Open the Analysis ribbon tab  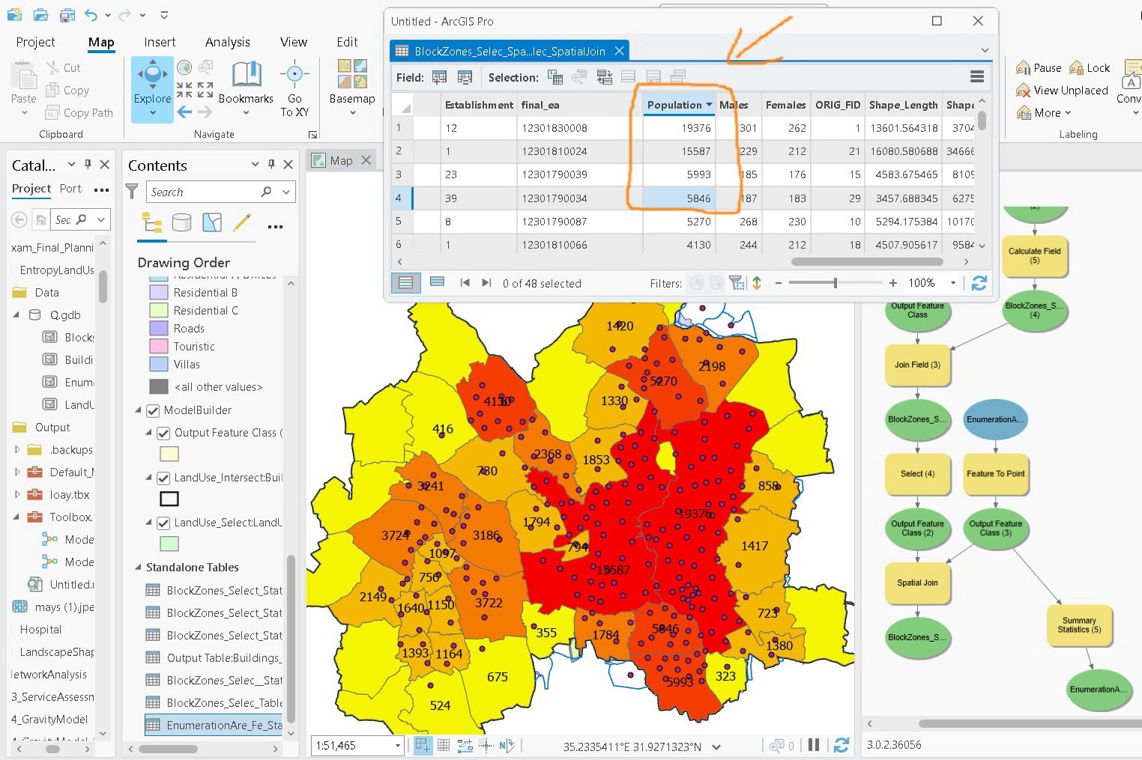point(228,42)
